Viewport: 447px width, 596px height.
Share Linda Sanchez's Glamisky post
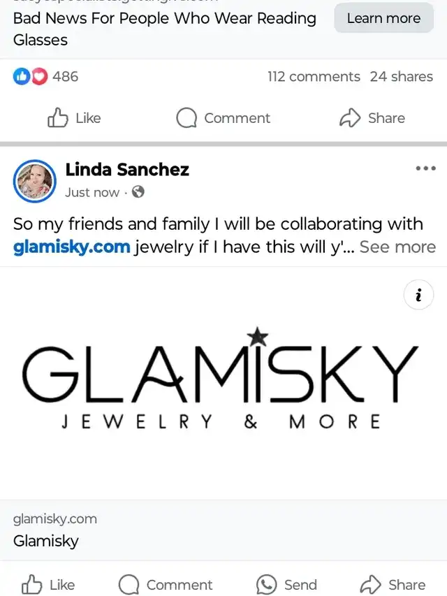click(x=393, y=585)
